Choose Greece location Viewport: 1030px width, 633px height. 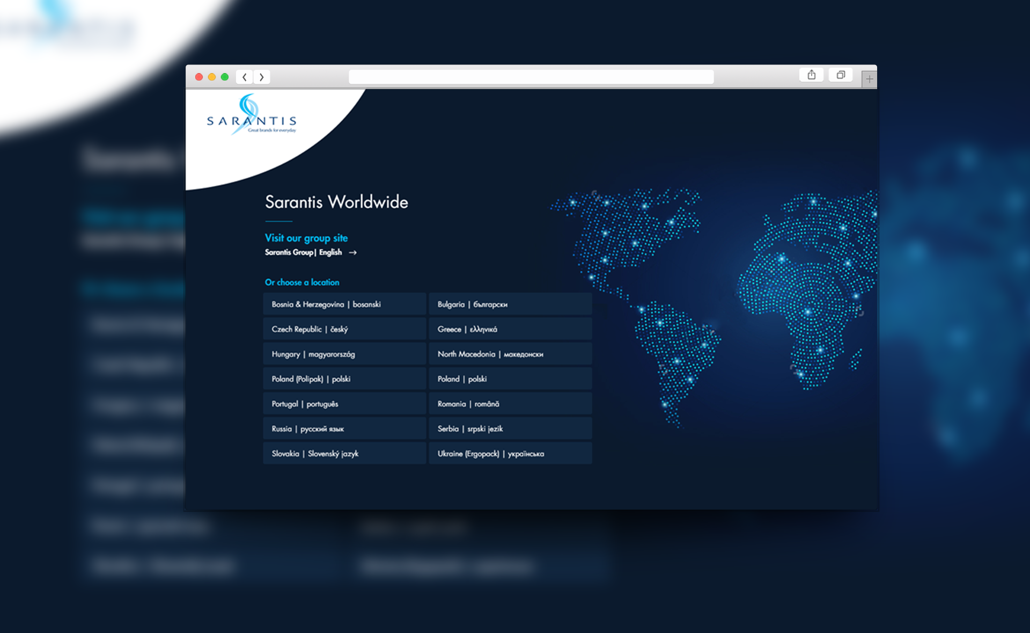[510, 329]
